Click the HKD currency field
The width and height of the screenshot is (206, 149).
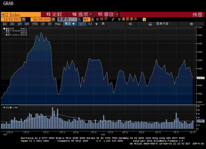click(x=86, y=19)
